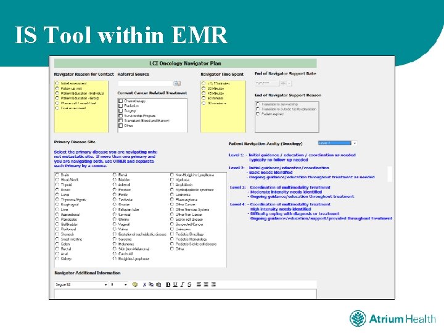Click the Referral Source input field
The image size is (444, 333).
tap(146, 83)
